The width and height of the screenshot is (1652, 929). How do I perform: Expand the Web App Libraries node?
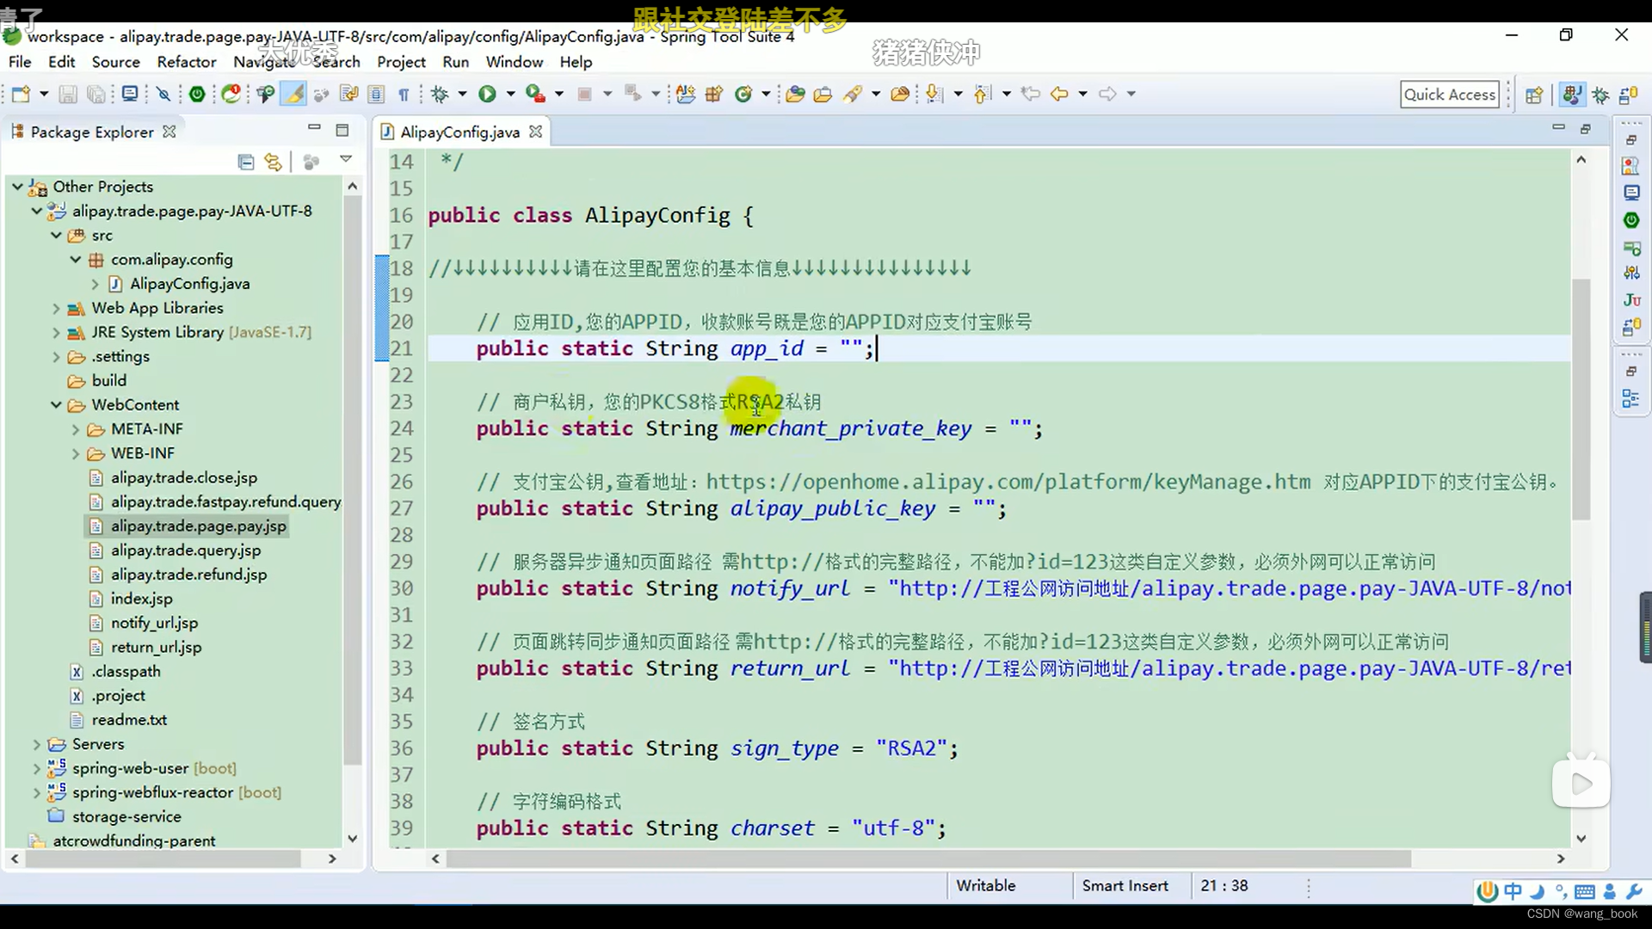point(56,308)
